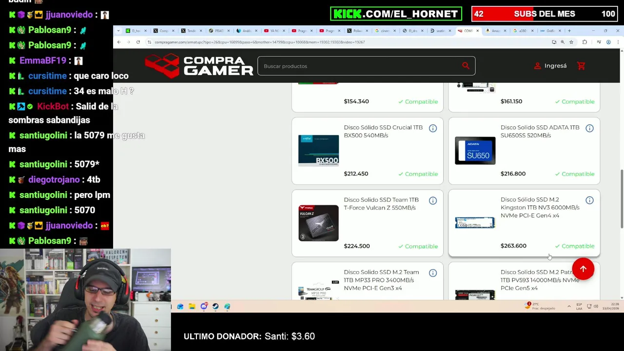Open the shopping cart icon
This screenshot has width=624, height=351.
tap(581, 66)
